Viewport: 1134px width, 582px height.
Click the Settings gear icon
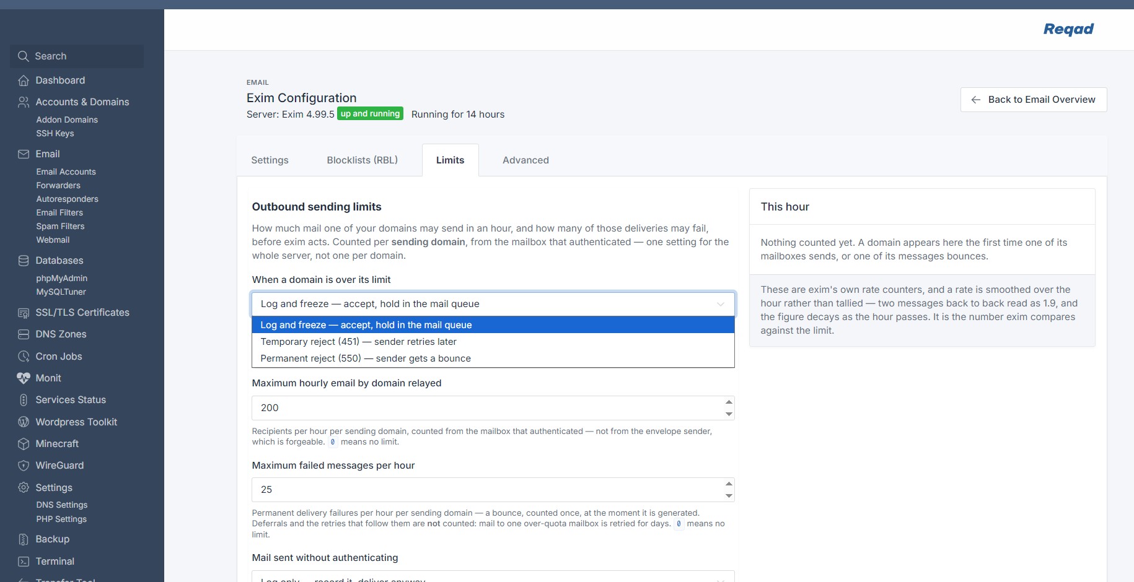[x=24, y=488]
